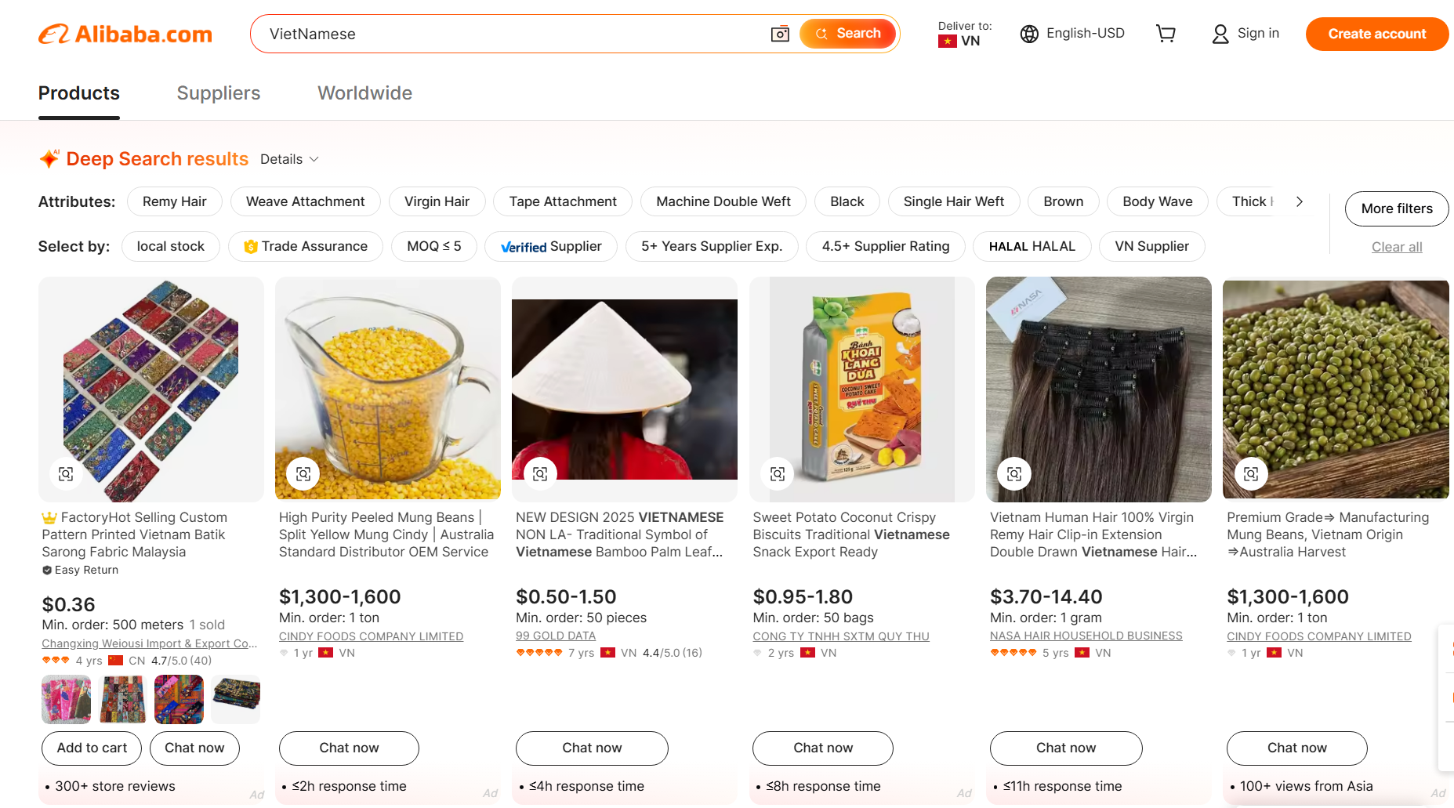Toggle the Trade Assurance filter
This screenshot has height=808, width=1454.
point(306,246)
